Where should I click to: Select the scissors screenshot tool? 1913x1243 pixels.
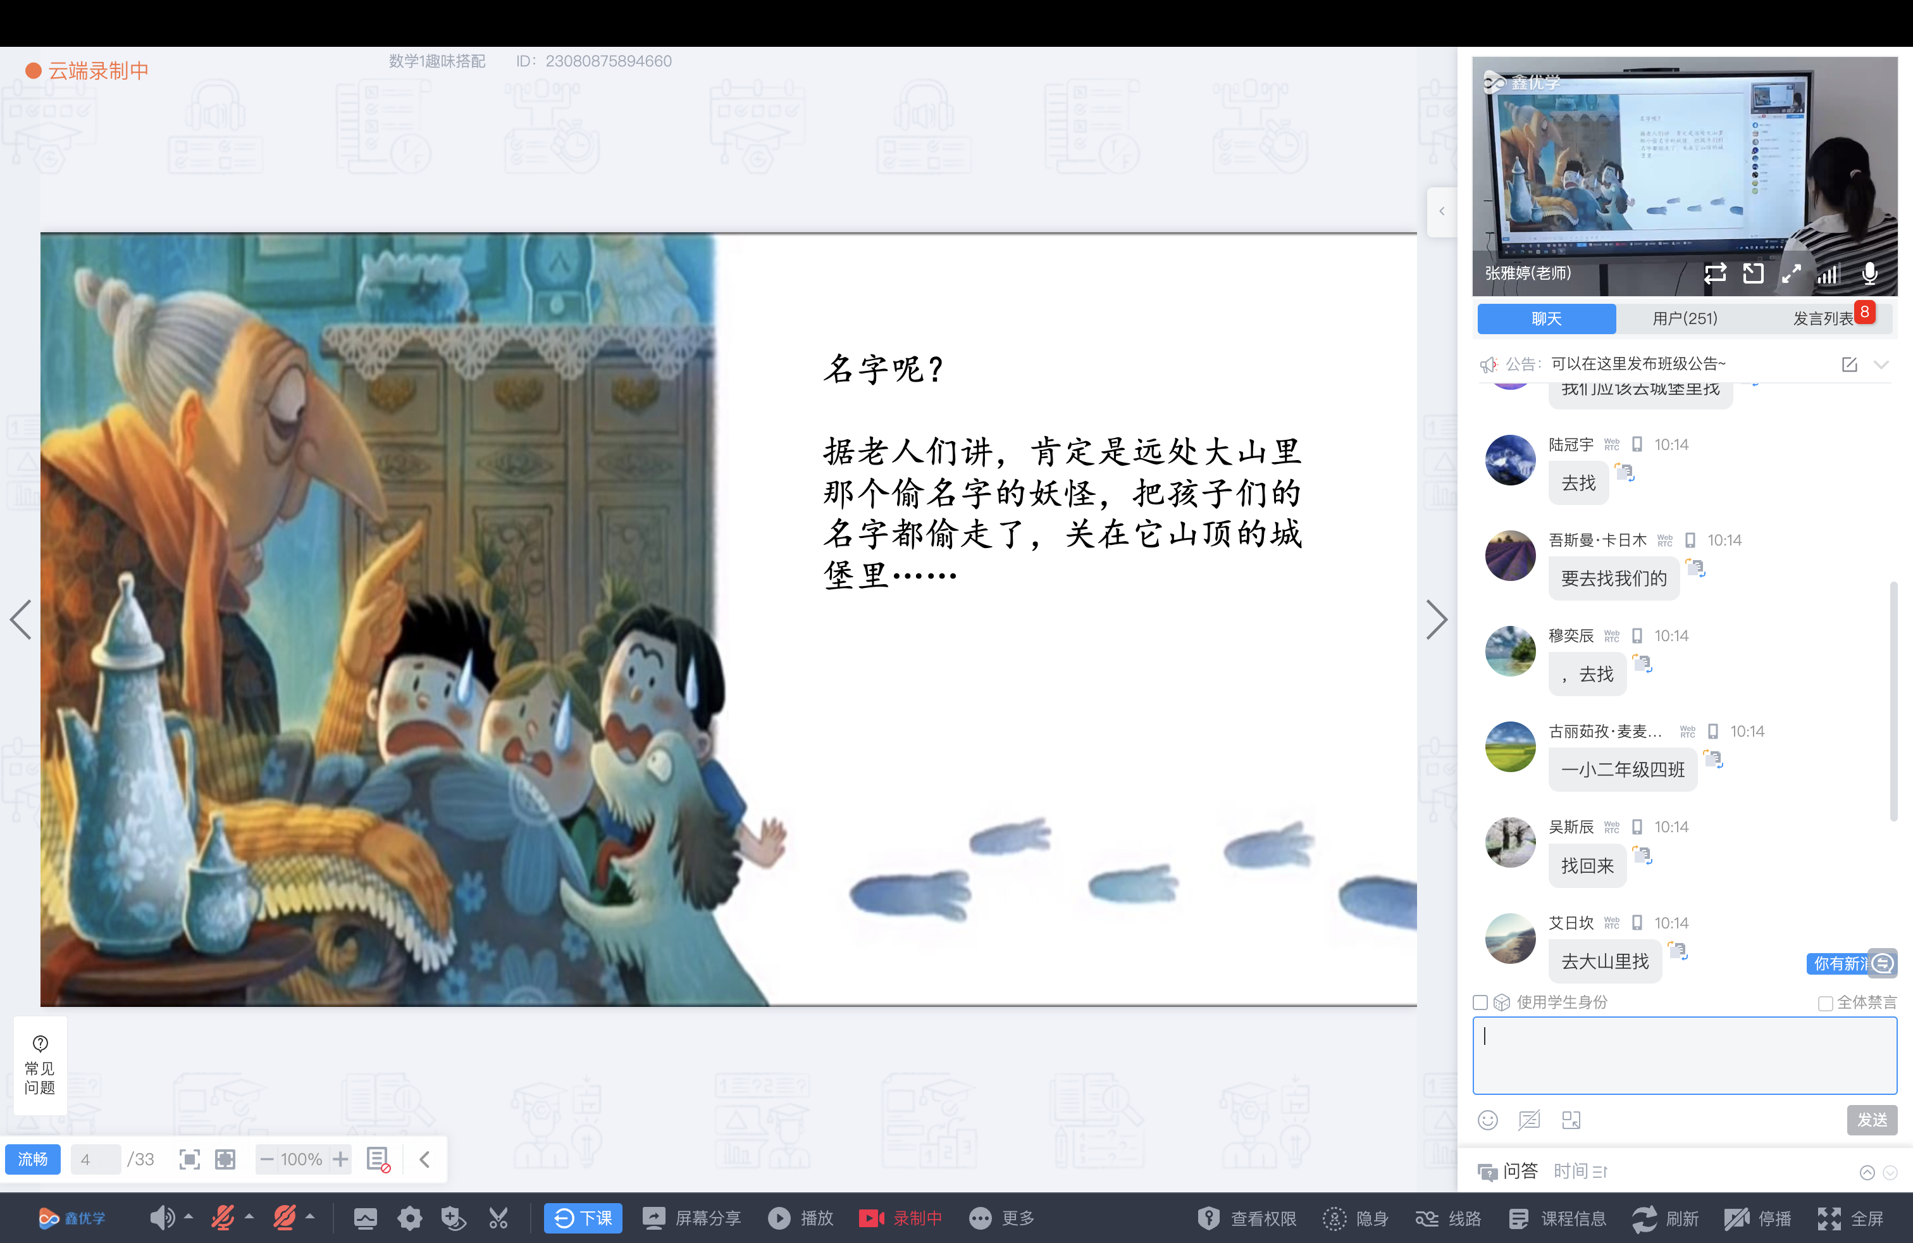498,1219
